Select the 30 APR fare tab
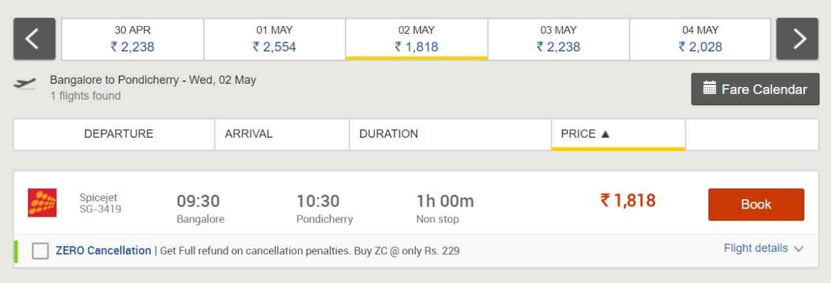The image size is (831, 283). pos(132,39)
